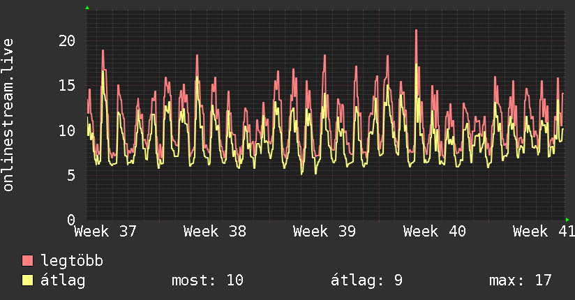575x300 pixels.
Task: Click the Week 40 axis label
Action: pyautogui.click(x=434, y=232)
